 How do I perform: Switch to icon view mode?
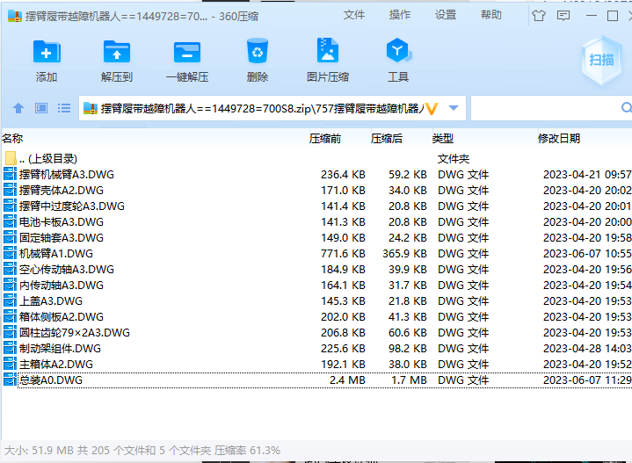(x=41, y=108)
